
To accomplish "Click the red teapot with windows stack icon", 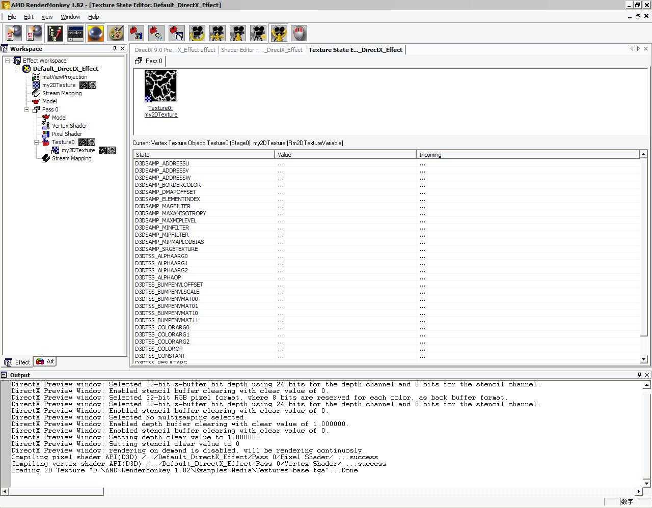I will [x=177, y=33].
